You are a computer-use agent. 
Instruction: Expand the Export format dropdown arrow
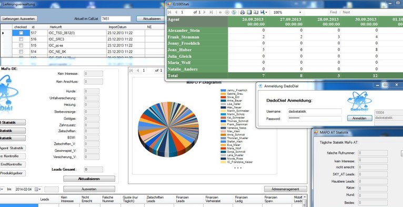click(x=266, y=12)
